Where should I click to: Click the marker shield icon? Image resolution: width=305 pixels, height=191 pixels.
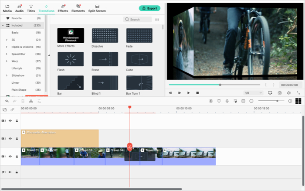pos(219,101)
